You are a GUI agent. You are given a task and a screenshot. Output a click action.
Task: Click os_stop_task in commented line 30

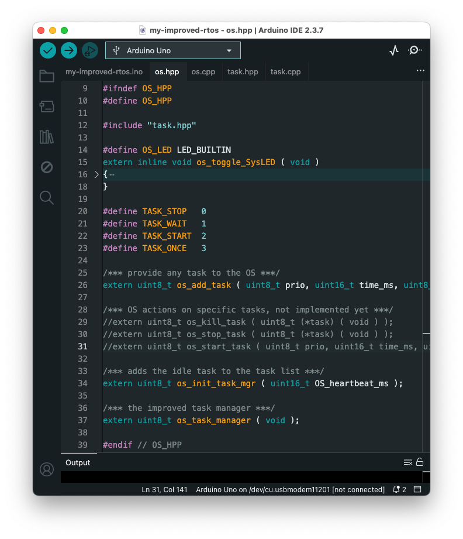(216, 335)
